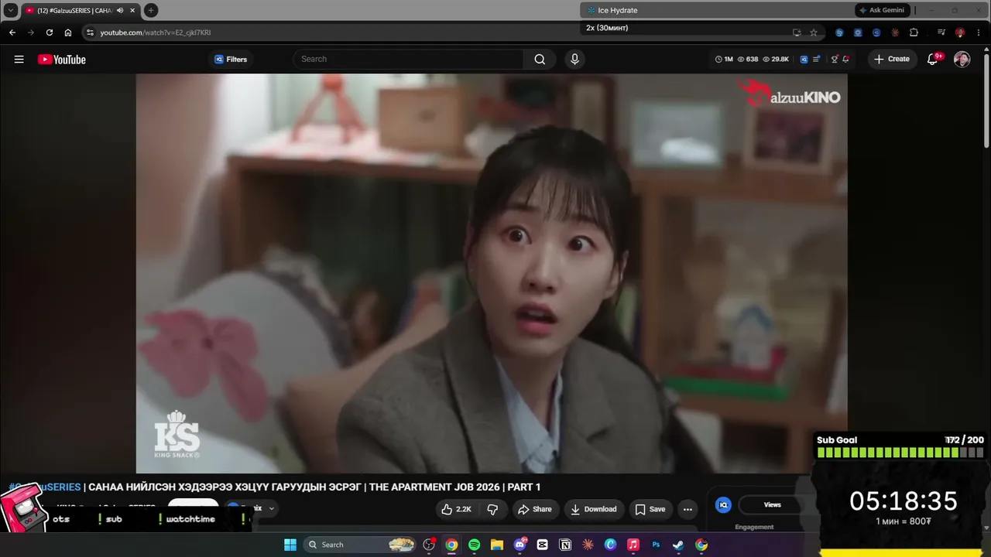Open the remix dropdown chevron below title
The height and width of the screenshot is (557, 991).
click(x=271, y=508)
